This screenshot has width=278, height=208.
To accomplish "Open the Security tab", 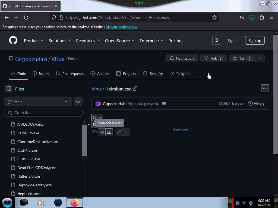I will click(153, 74).
